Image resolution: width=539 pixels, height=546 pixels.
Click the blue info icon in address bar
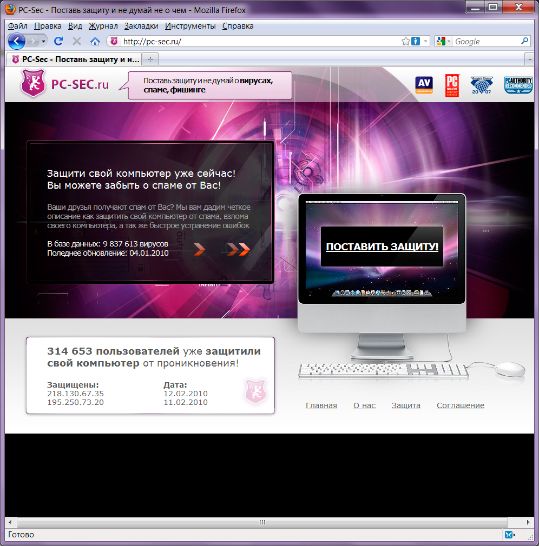(416, 42)
